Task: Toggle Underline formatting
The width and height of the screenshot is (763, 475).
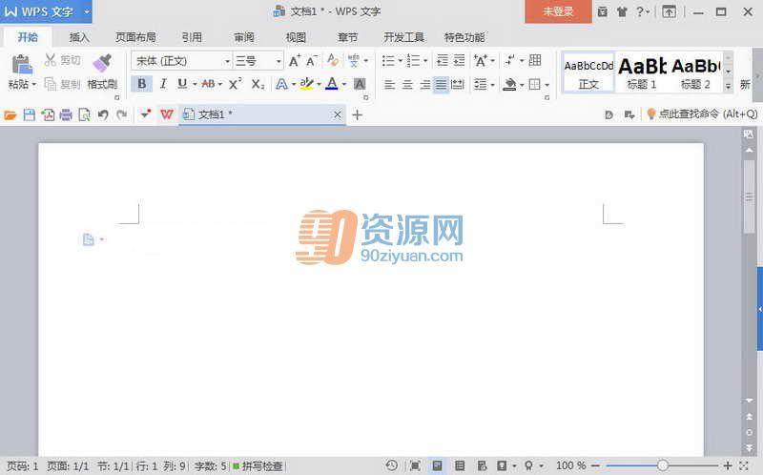Action: [182, 84]
